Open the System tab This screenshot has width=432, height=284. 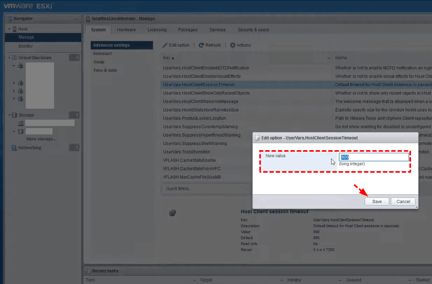coord(98,30)
